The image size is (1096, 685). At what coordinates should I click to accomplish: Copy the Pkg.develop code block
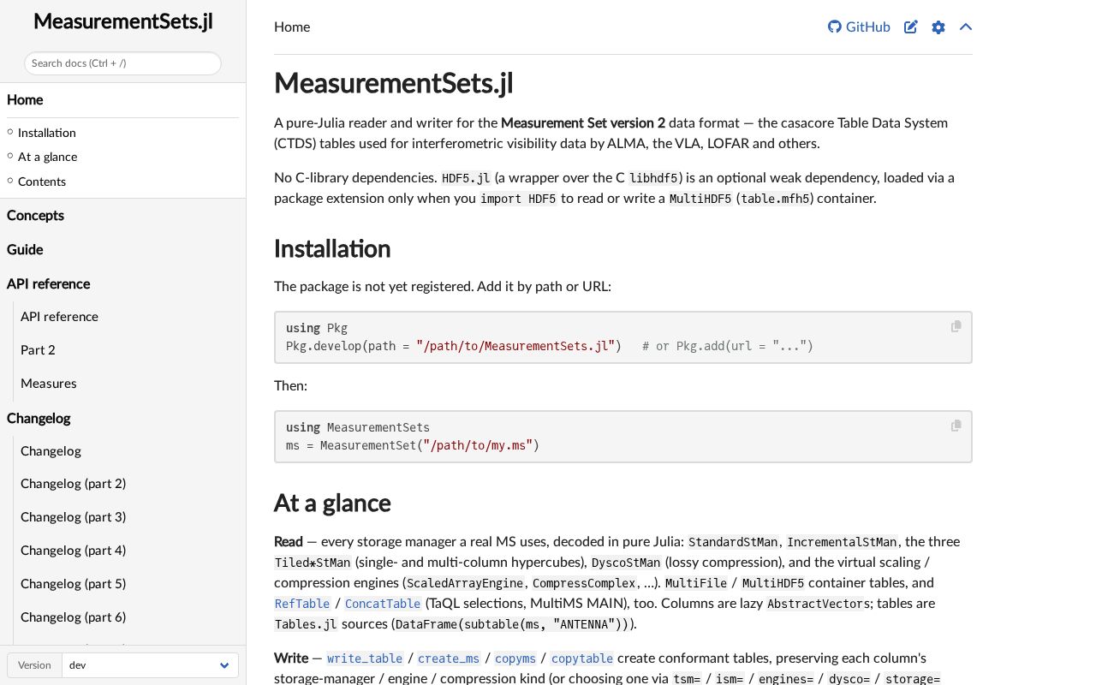tap(956, 326)
